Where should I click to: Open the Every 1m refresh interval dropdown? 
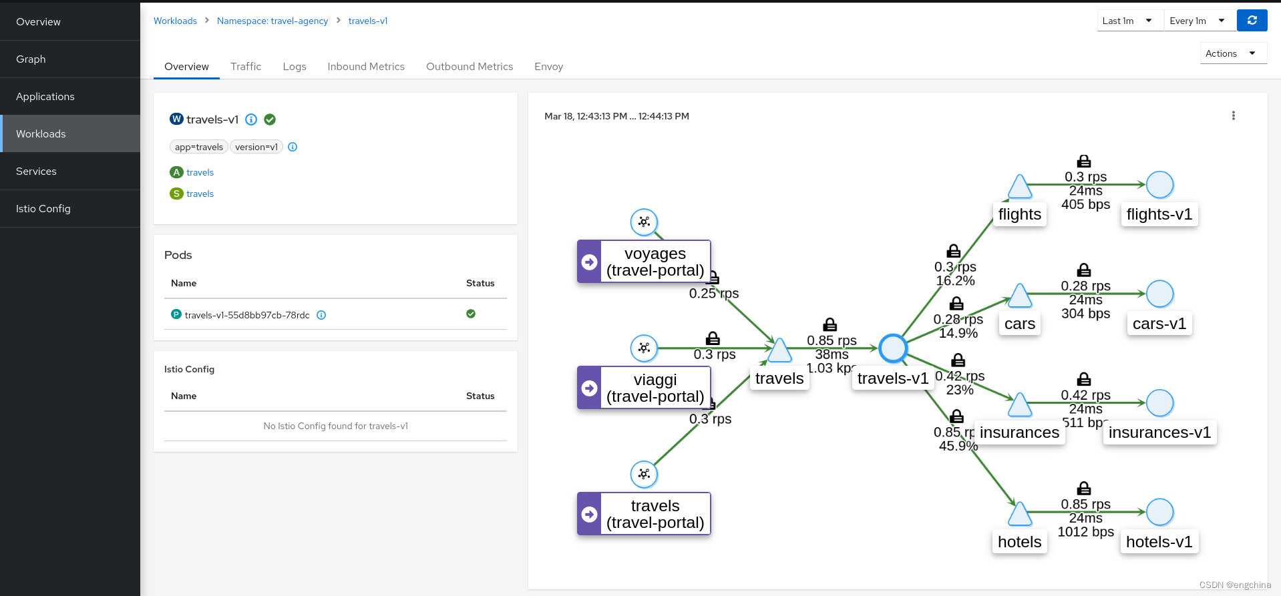point(1197,21)
